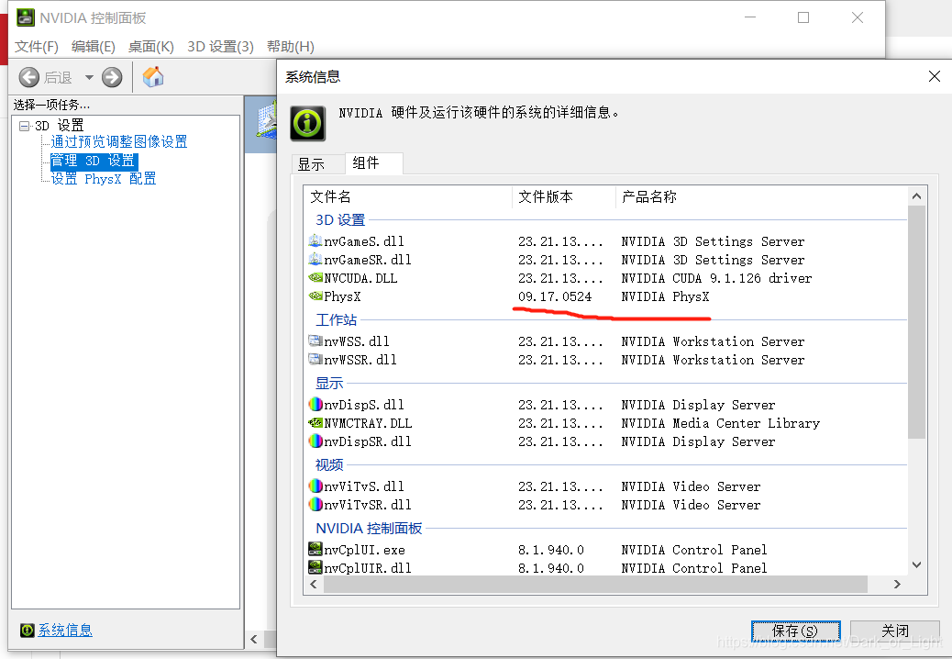
Task: Click the green system information icon in dialog
Action: coord(307,123)
